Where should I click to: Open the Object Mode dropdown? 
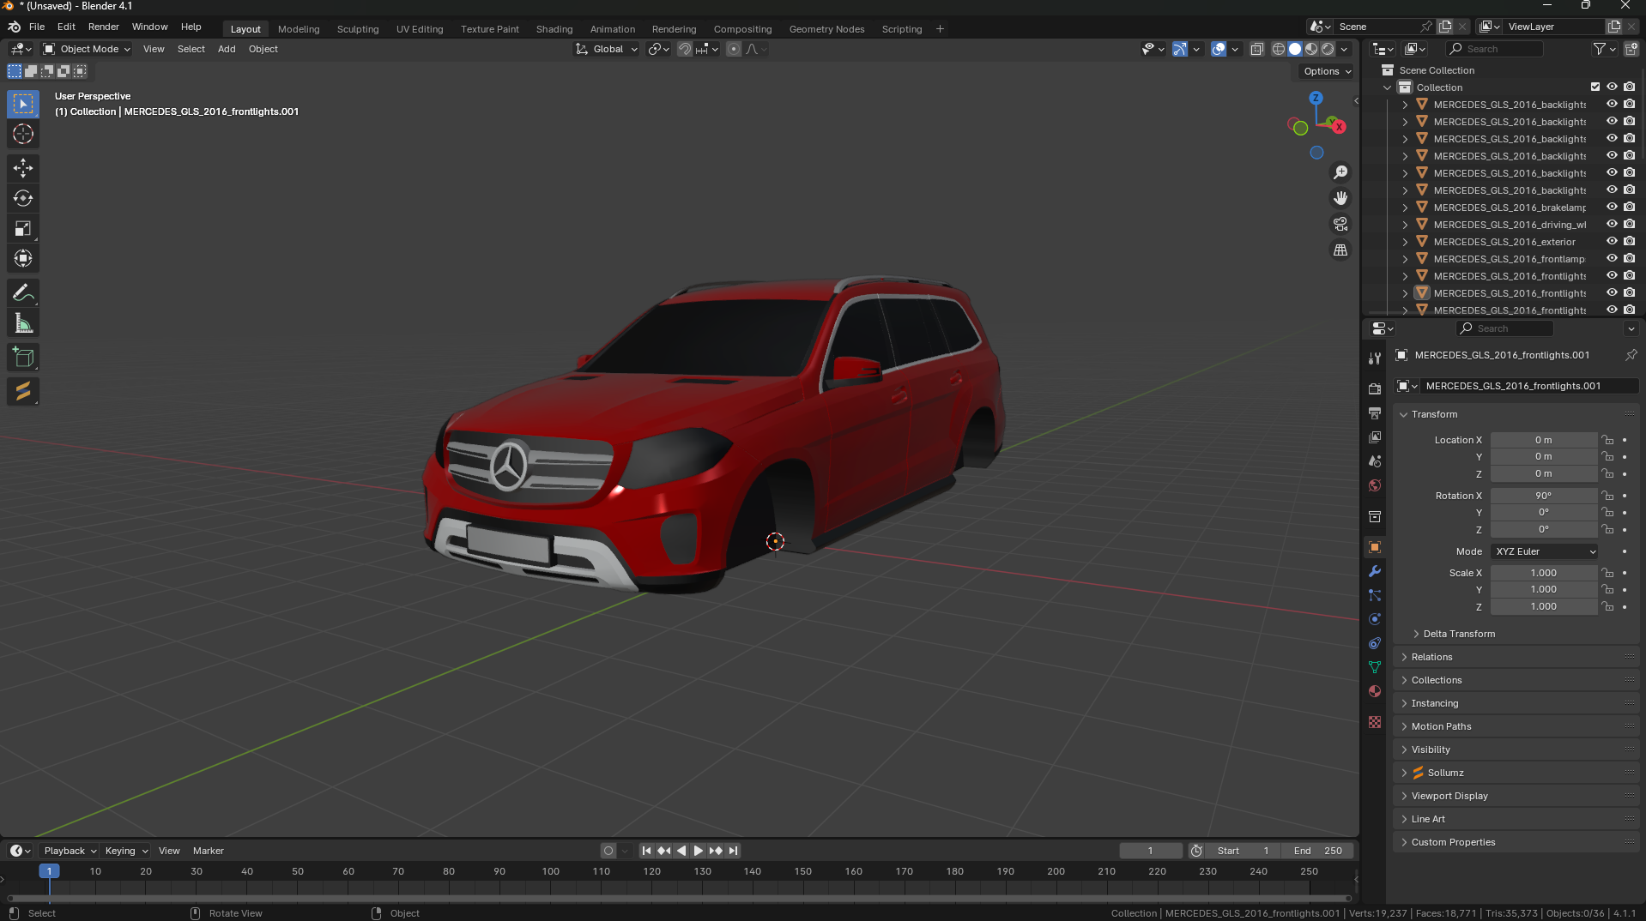point(87,49)
